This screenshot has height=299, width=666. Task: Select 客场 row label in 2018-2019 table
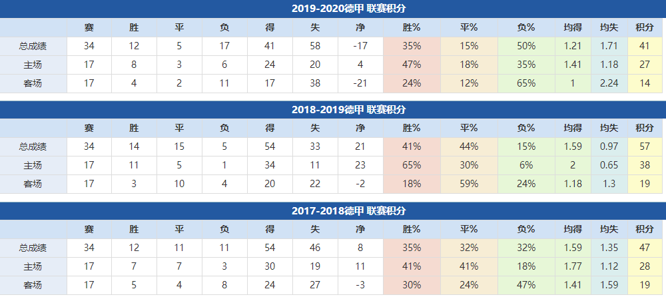click(x=33, y=184)
